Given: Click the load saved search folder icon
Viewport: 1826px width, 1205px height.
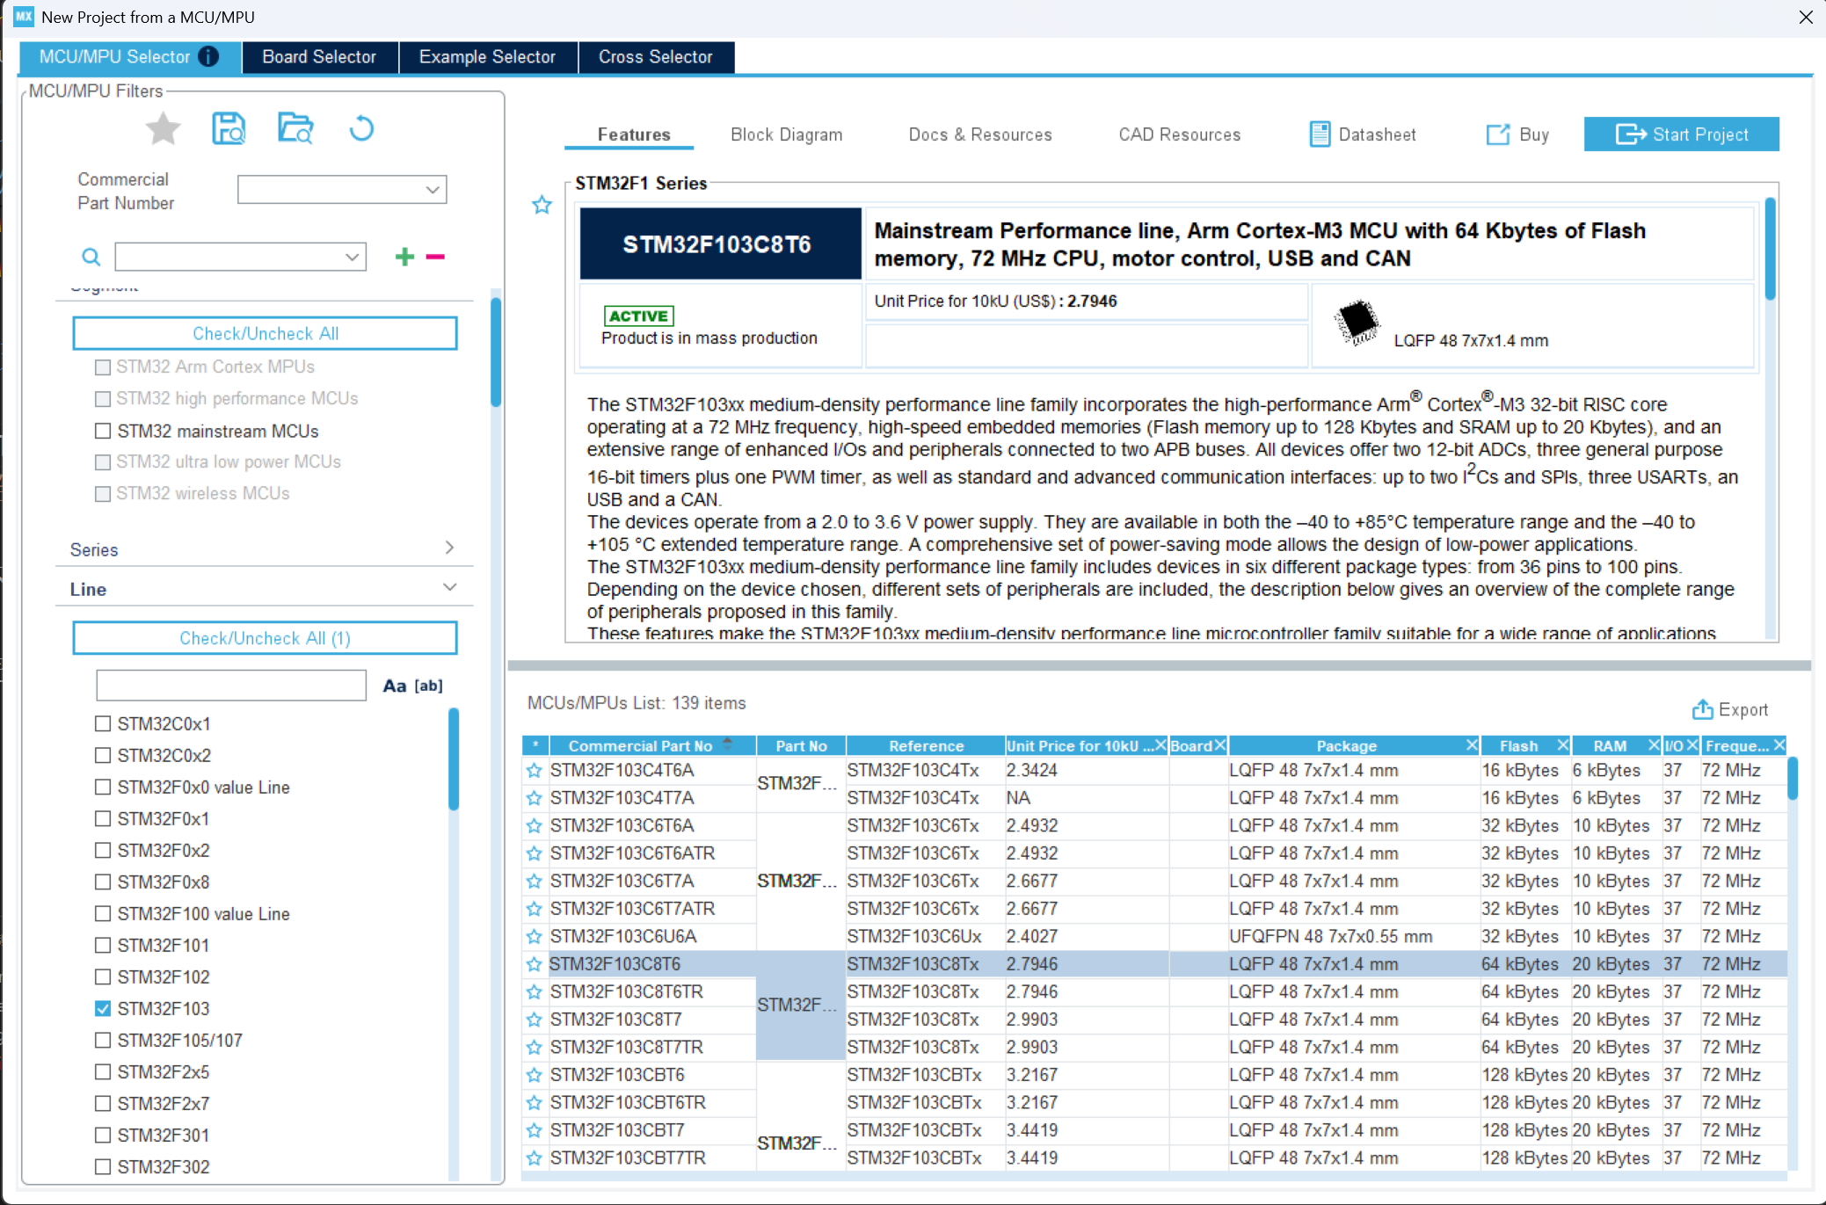Looking at the screenshot, I should [295, 129].
